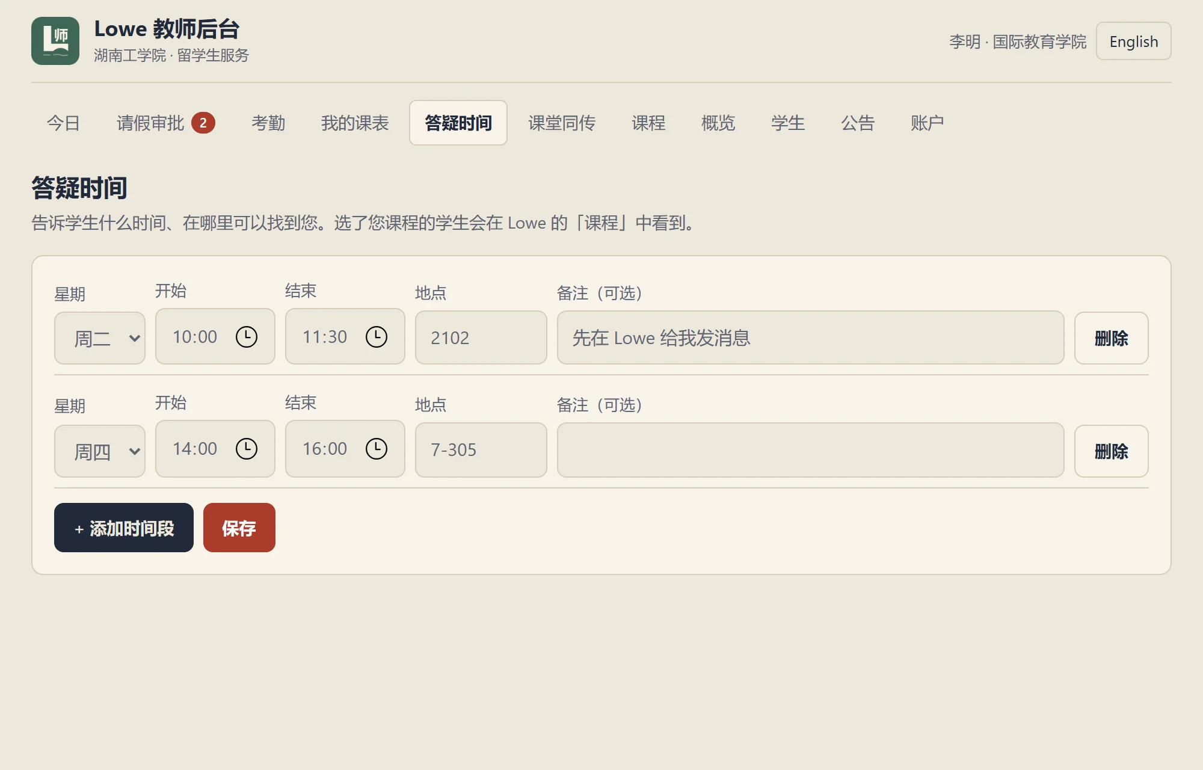Open 公告 tab

point(858,123)
